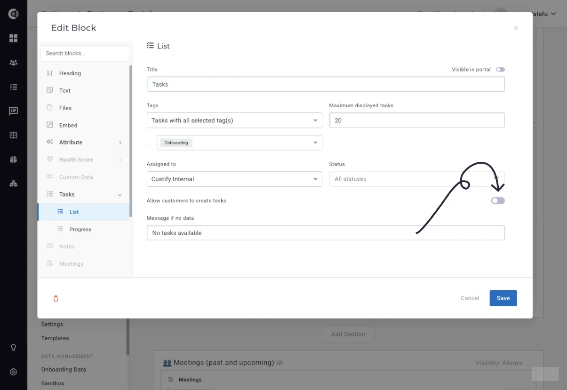Screen dimensions: 567x390
Task: Click the Cancel button
Action: [x=470, y=298]
